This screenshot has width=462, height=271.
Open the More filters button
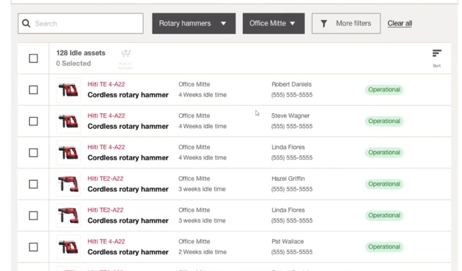[346, 23]
